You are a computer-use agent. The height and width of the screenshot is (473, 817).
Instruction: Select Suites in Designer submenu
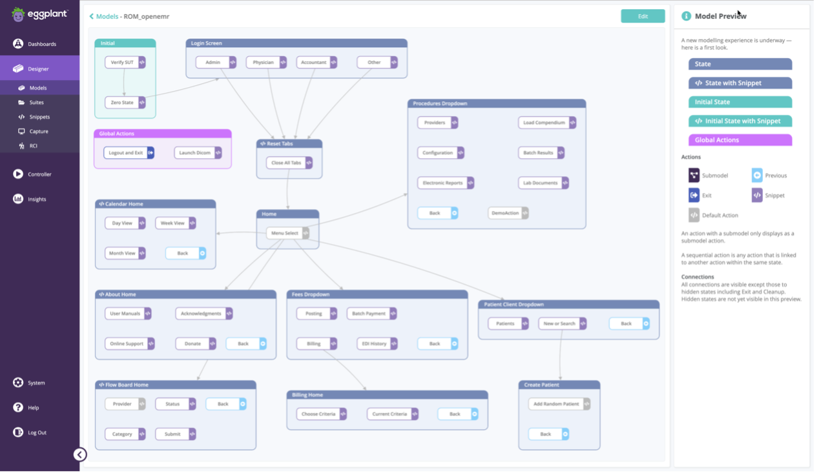[x=37, y=103]
